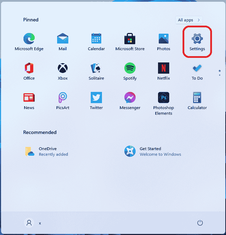Image resolution: width=226 pixels, height=235 pixels.
Task: Open the Xbox app
Action: [63, 71]
